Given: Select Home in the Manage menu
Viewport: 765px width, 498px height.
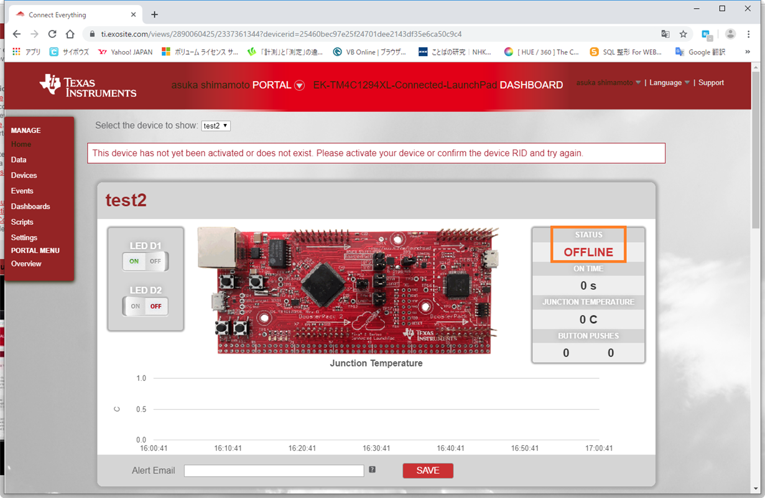Looking at the screenshot, I should click(x=21, y=144).
